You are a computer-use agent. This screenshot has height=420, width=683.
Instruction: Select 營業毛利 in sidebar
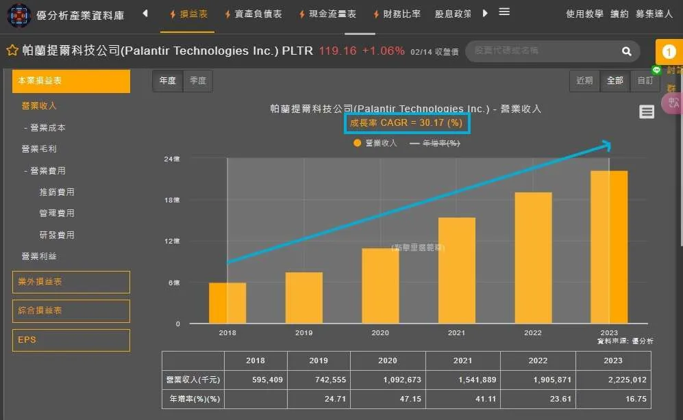39,148
